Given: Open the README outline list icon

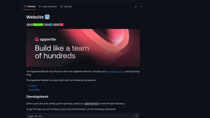Looking at the screenshot, I should tap(141, 6).
